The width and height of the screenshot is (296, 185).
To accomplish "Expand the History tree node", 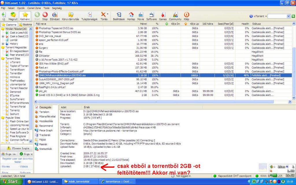I will [3, 44].
